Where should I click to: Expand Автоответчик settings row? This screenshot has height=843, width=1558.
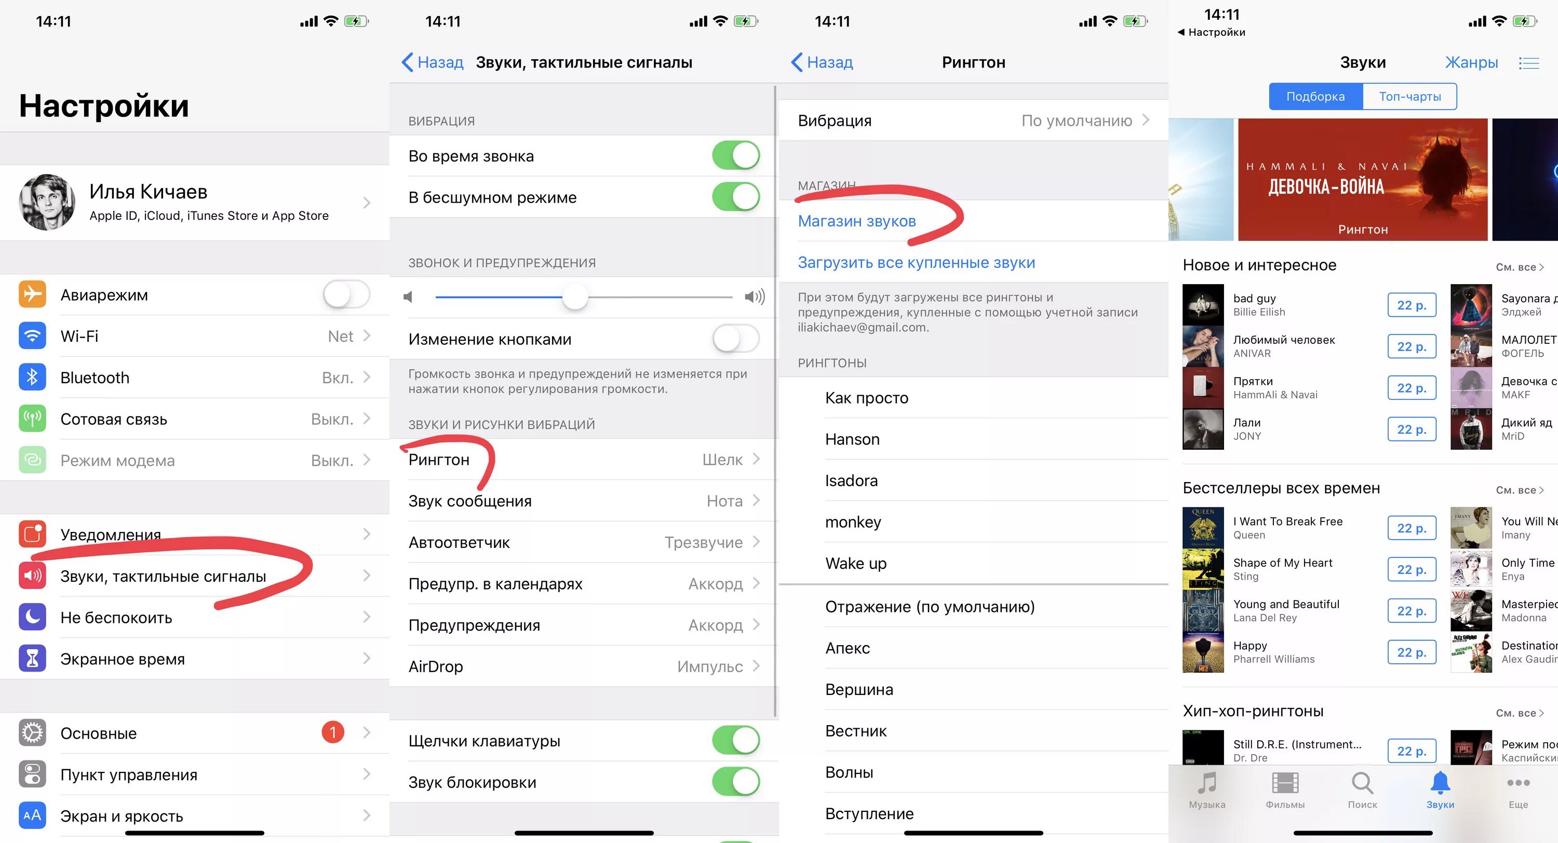(583, 542)
